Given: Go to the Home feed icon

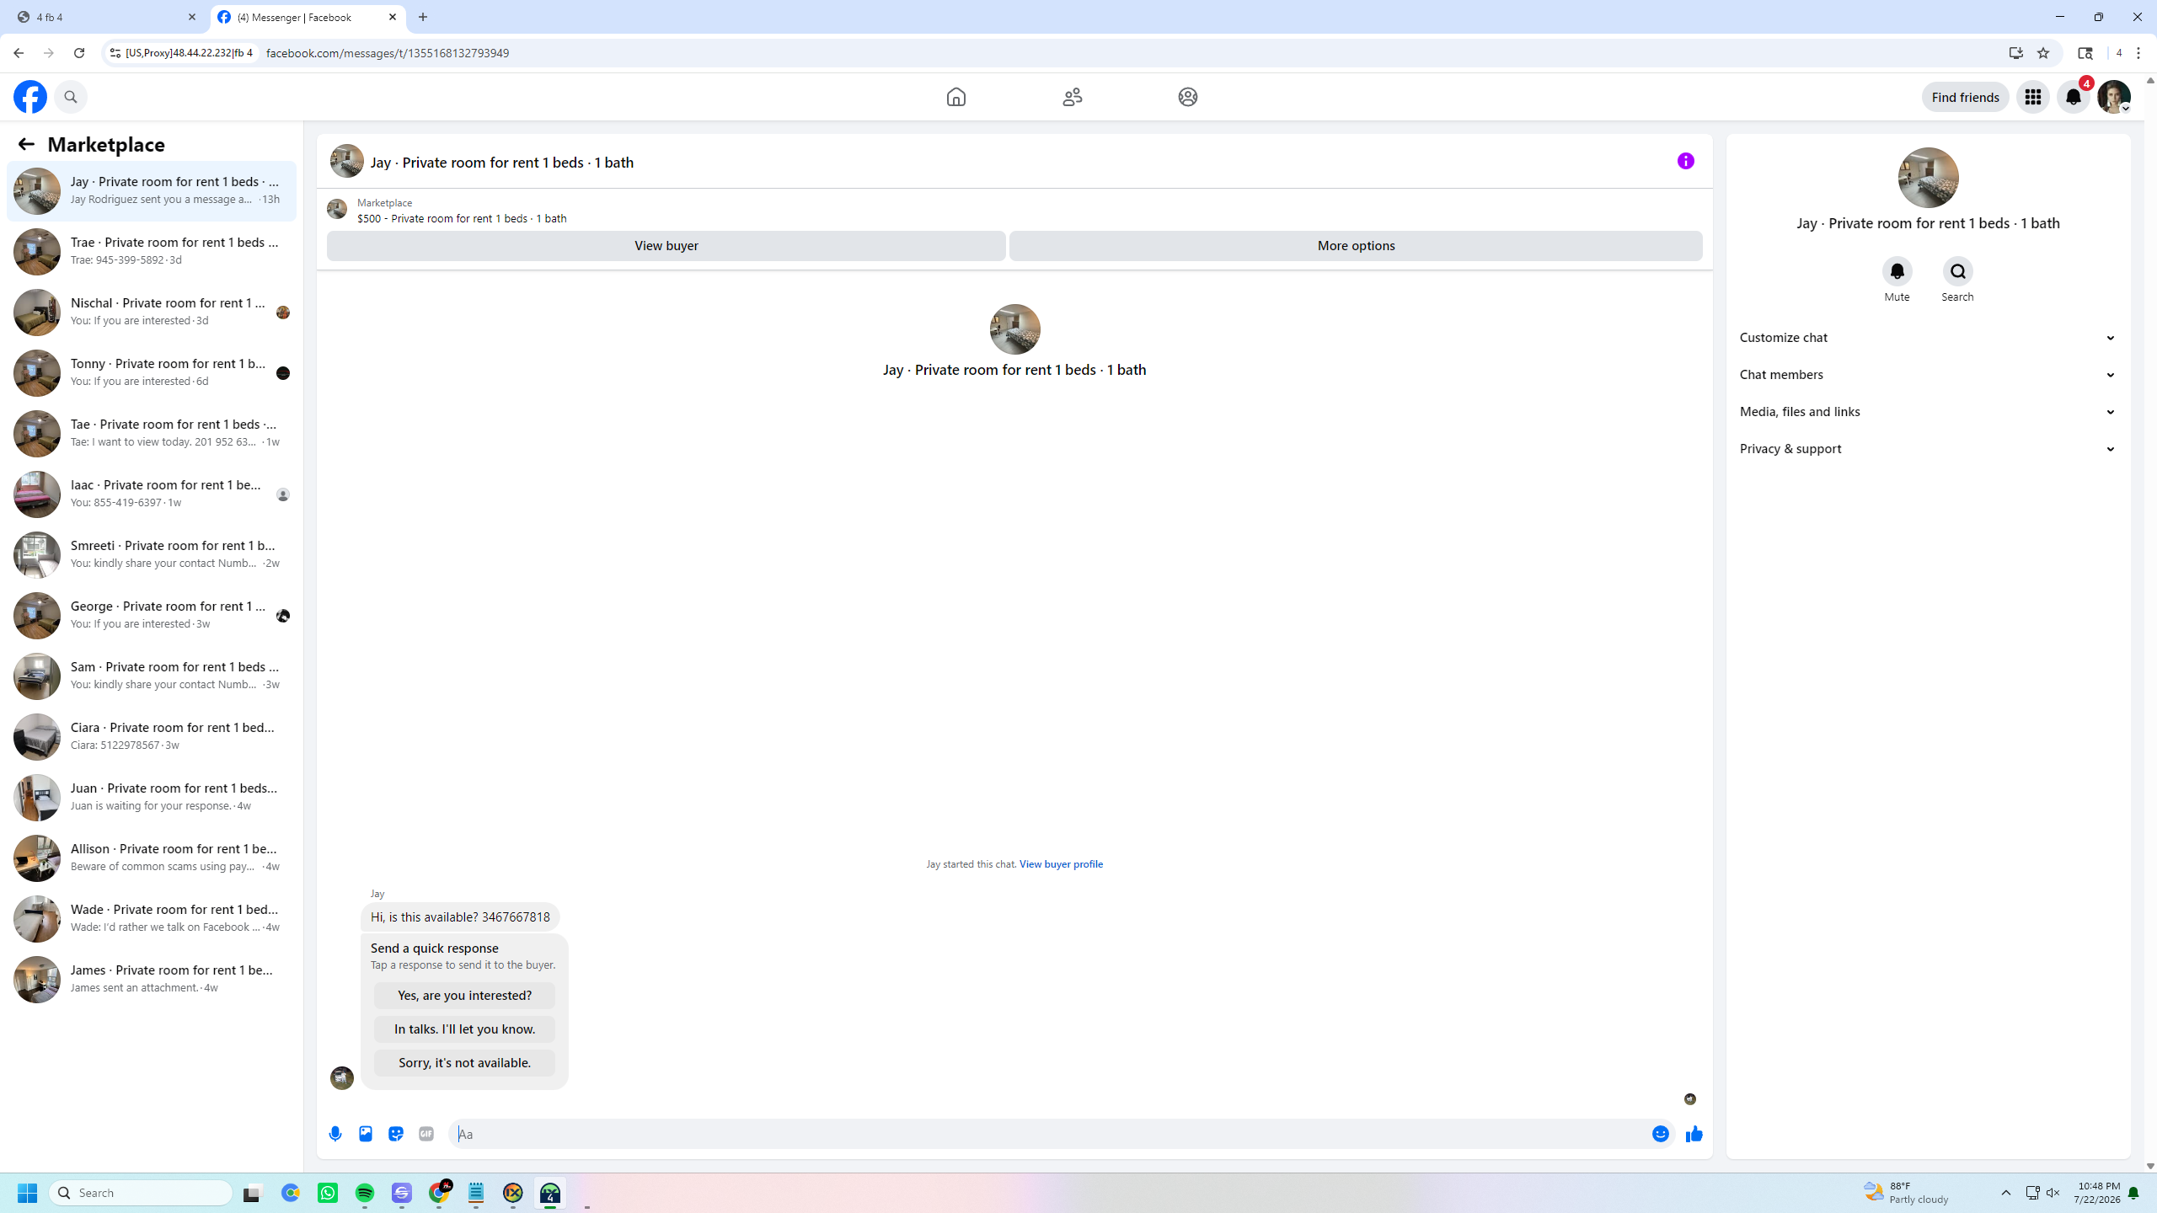Looking at the screenshot, I should (x=955, y=97).
